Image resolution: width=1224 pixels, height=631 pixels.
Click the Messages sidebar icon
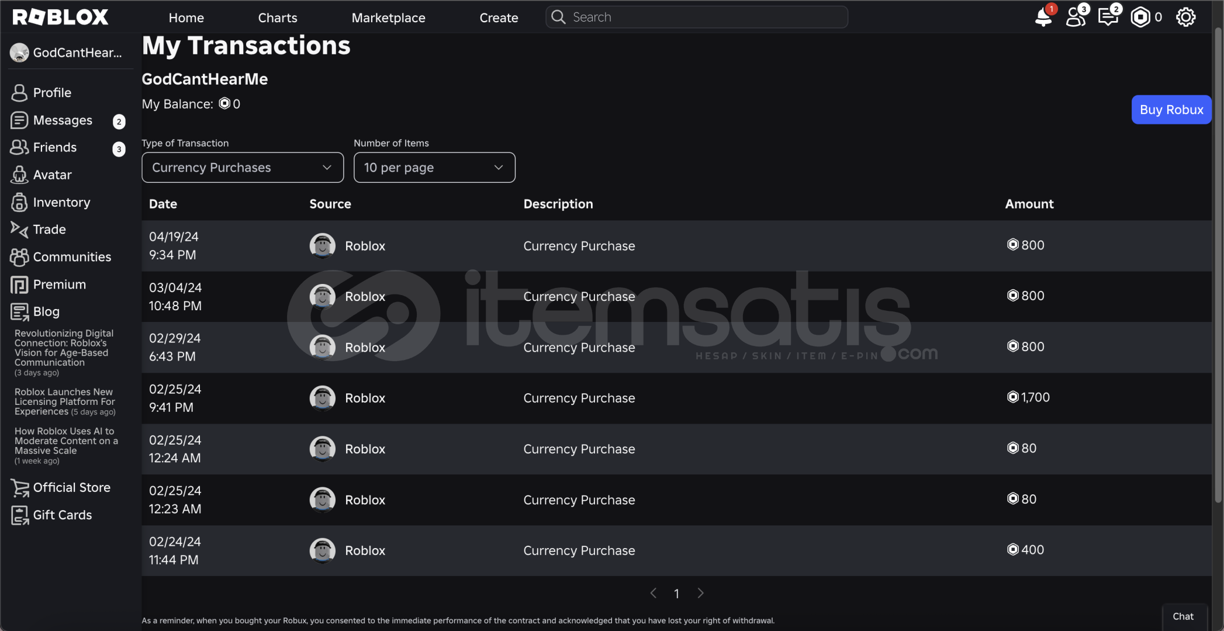[19, 120]
